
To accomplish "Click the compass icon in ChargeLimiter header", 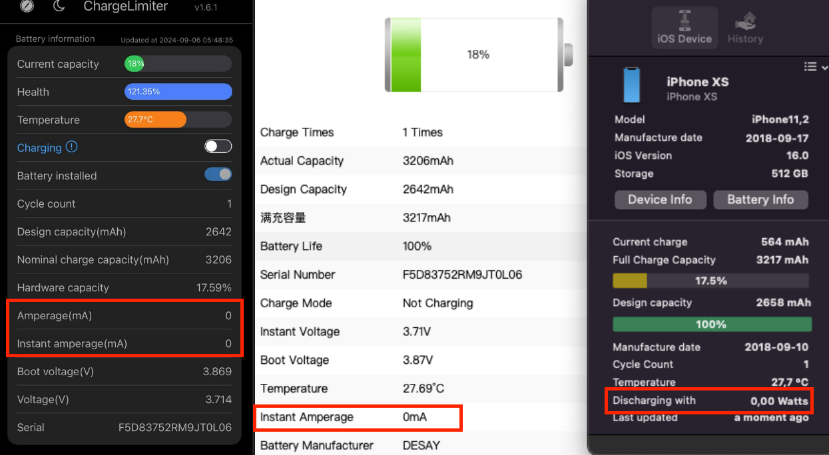I will 27,6.
